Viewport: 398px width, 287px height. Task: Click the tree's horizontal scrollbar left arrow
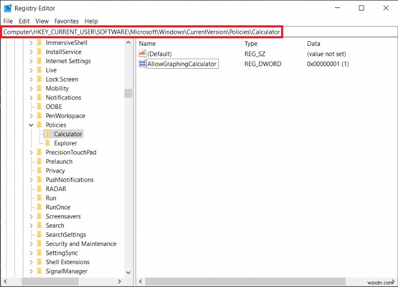5,282
